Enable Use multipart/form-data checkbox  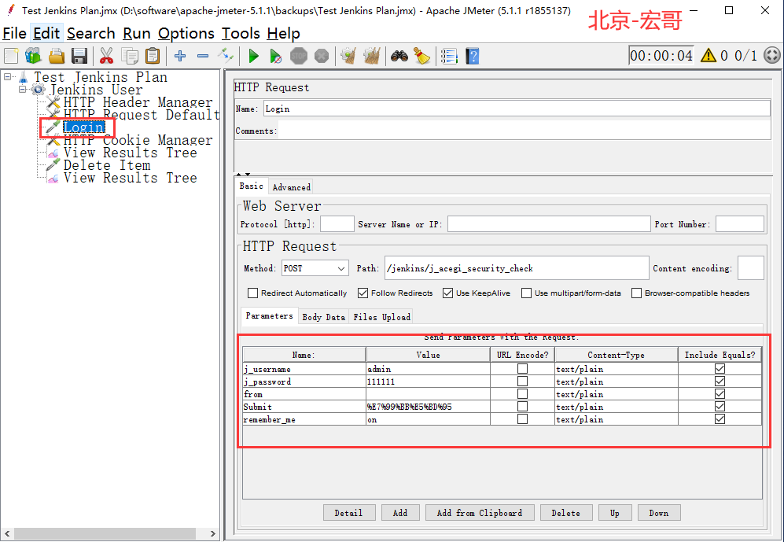[x=527, y=293]
